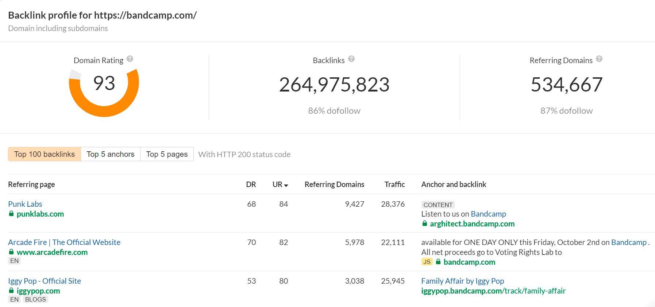Click Punk Labs DR value 68

[x=251, y=204]
